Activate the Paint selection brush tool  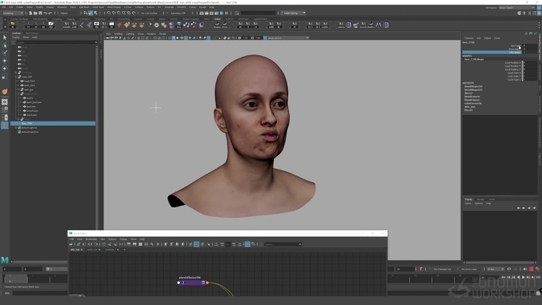tap(4, 53)
